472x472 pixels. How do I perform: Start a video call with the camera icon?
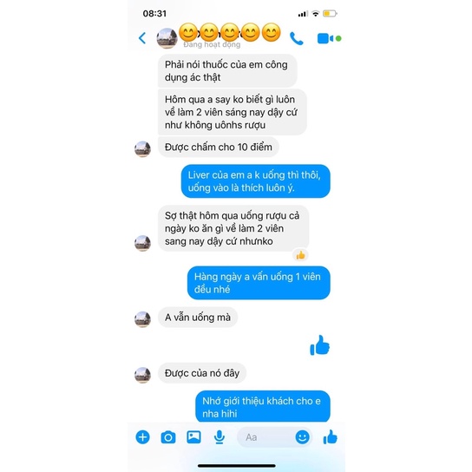click(x=325, y=38)
